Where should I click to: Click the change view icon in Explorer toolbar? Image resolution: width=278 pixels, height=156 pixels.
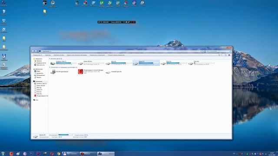point(219,55)
